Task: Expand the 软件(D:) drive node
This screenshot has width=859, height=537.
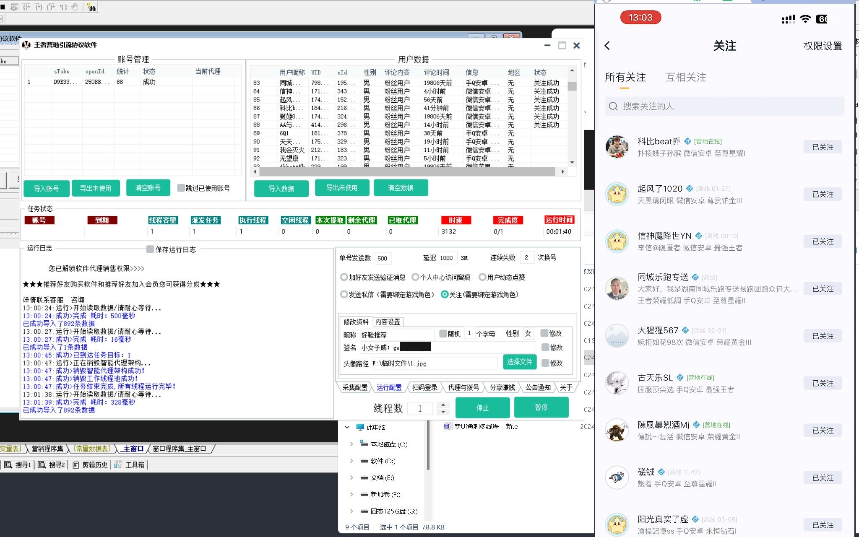Action: [351, 461]
